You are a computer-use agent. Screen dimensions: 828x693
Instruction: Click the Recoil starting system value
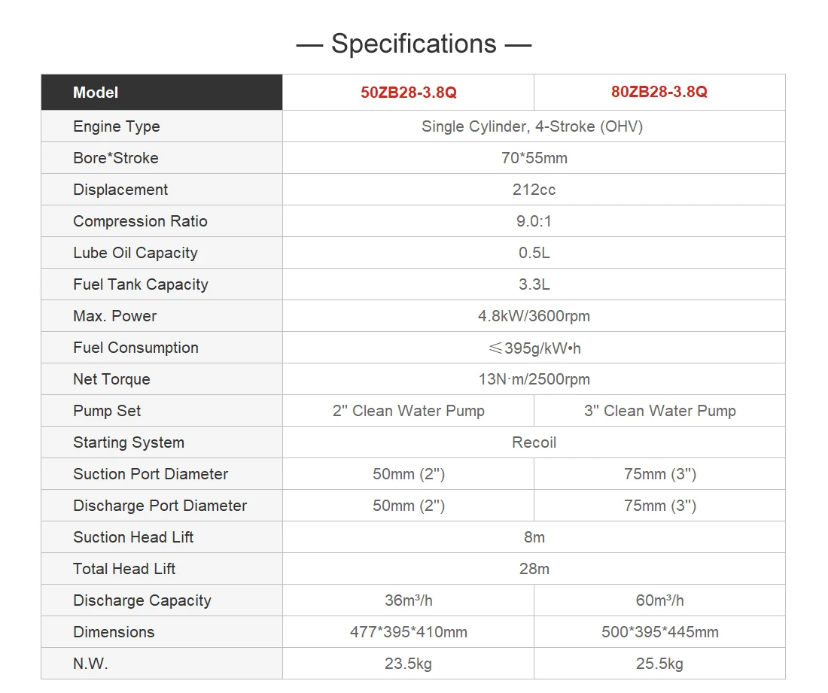click(534, 442)
